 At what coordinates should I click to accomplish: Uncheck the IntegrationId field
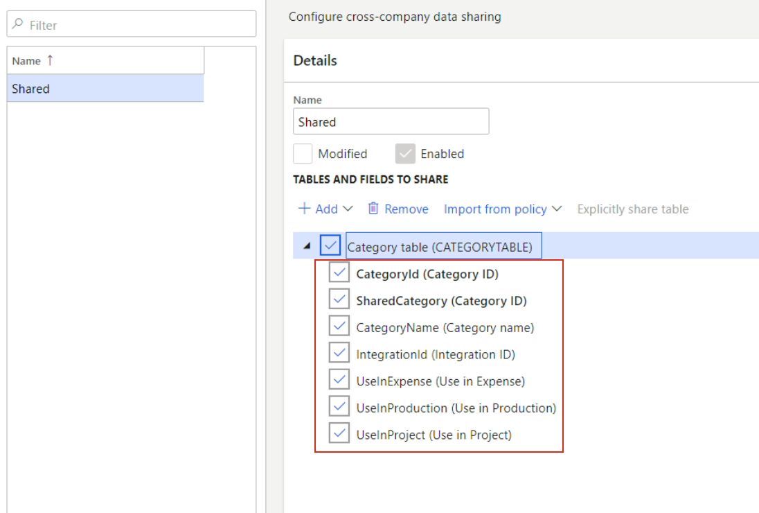339,353
